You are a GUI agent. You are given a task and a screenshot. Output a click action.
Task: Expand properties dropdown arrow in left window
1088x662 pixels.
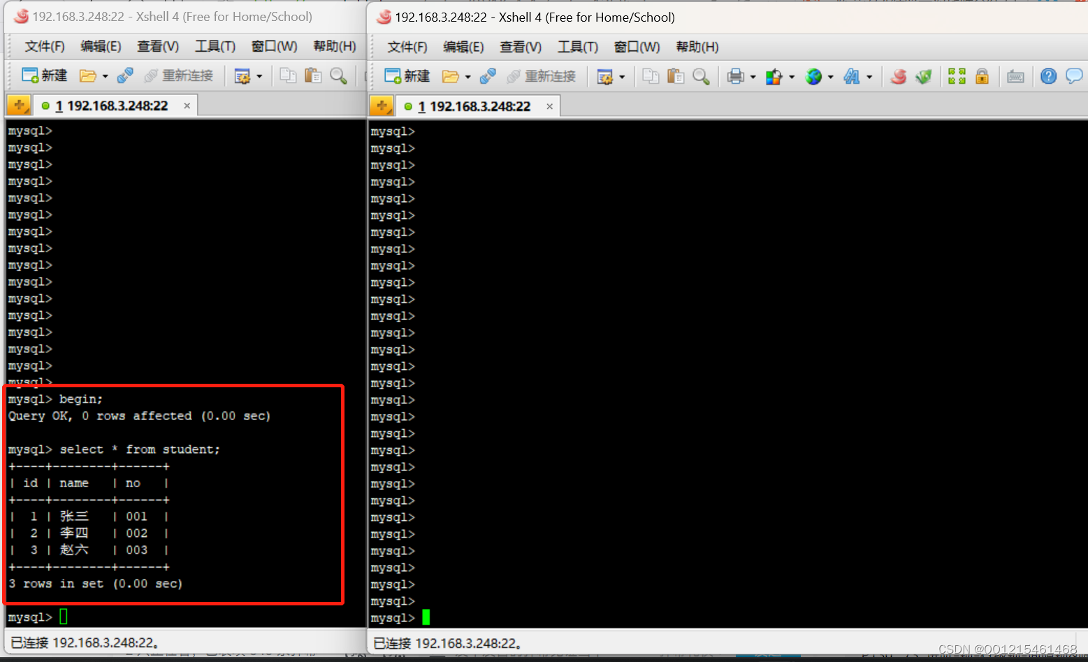point(259,76)
